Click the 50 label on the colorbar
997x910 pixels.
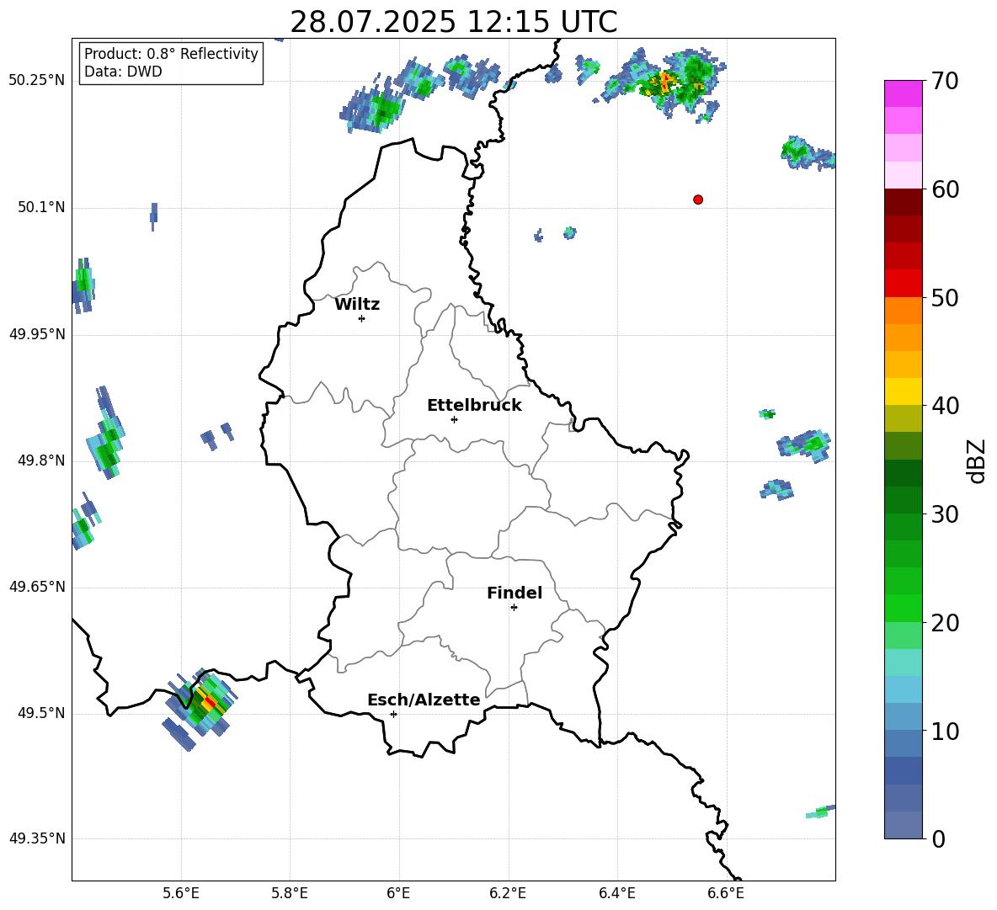click(x=945, y=298)
